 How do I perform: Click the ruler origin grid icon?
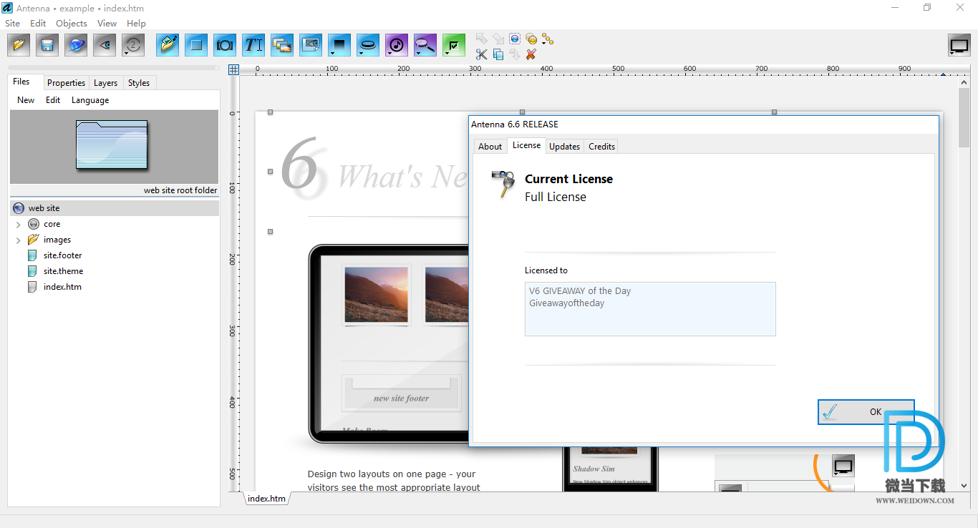pyautogui.click(x=233, y=69)
